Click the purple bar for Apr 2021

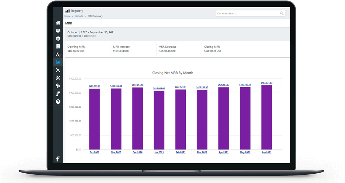(224, 118)
